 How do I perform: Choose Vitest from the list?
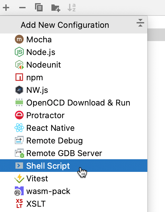(74, 178)
